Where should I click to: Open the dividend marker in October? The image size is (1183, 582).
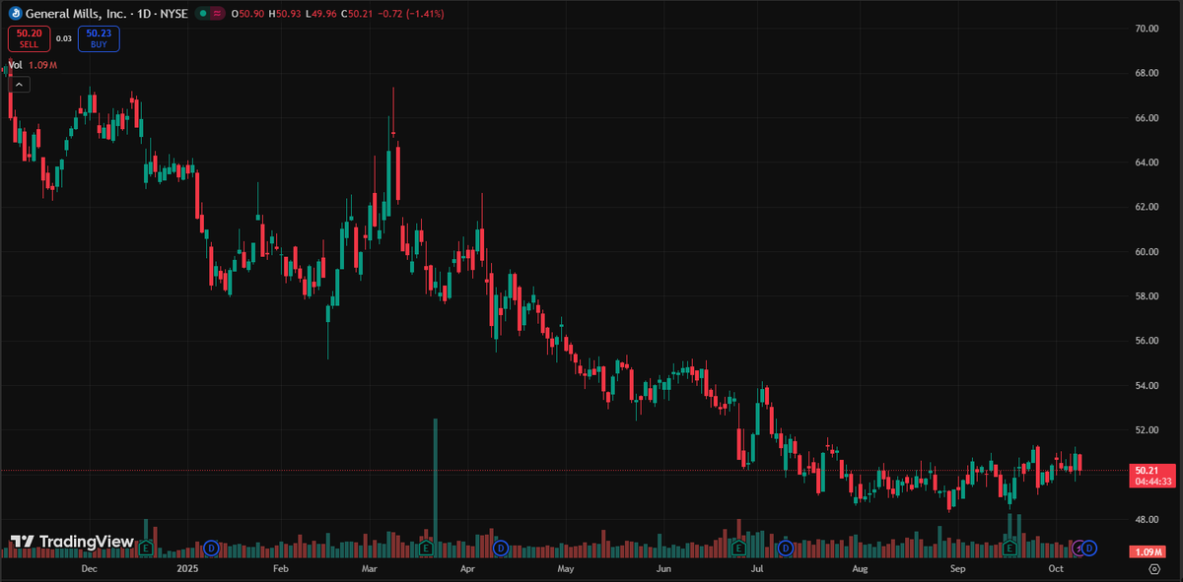coord(1090,547)
